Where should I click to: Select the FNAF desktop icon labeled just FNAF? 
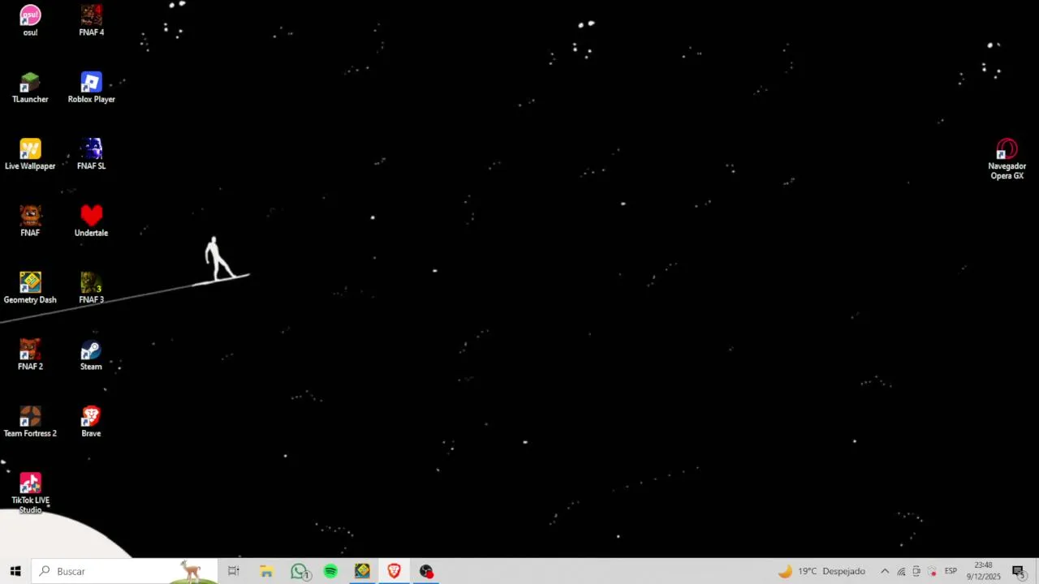(30, 221)
